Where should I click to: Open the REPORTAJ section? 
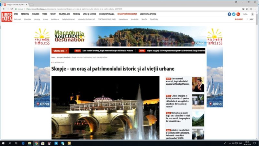point(25,14)
